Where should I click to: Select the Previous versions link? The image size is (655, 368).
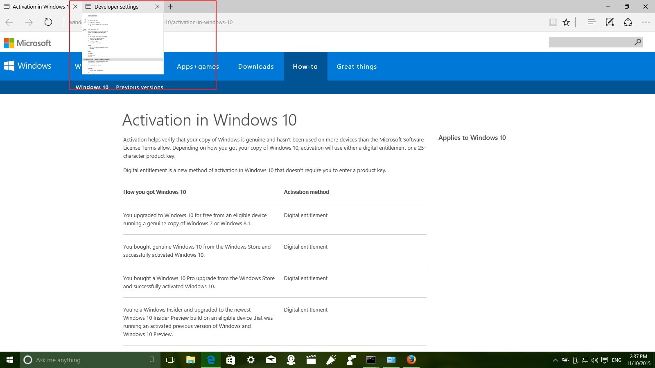click(x=140, y=87)
